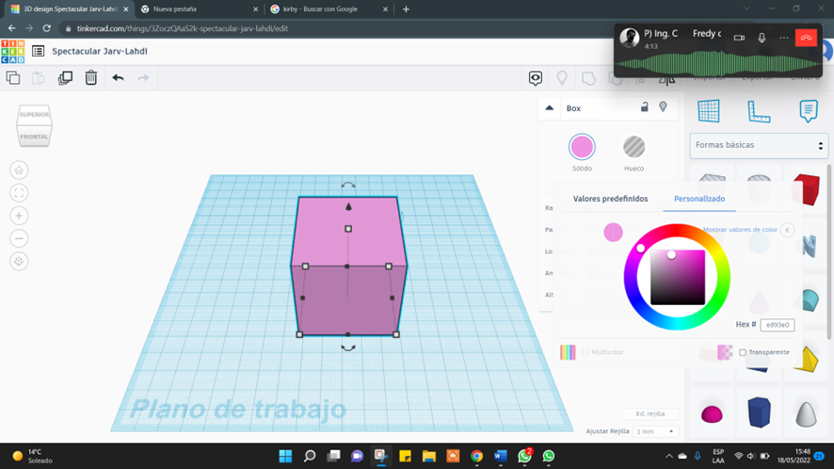Open a new browser tab

pos(406,9)
